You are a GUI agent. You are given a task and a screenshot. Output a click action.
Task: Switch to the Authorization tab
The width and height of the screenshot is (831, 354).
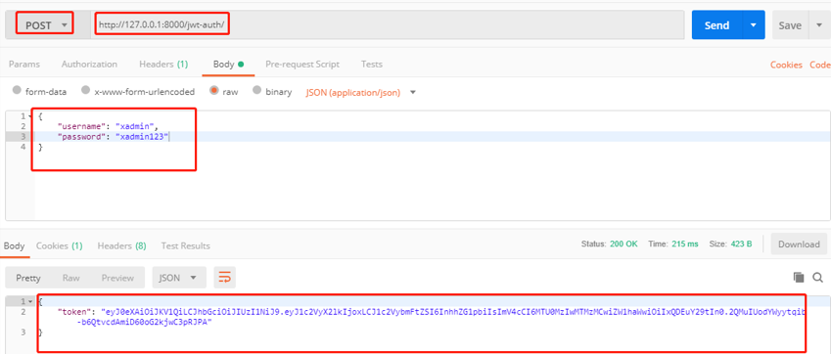point(89,64)
